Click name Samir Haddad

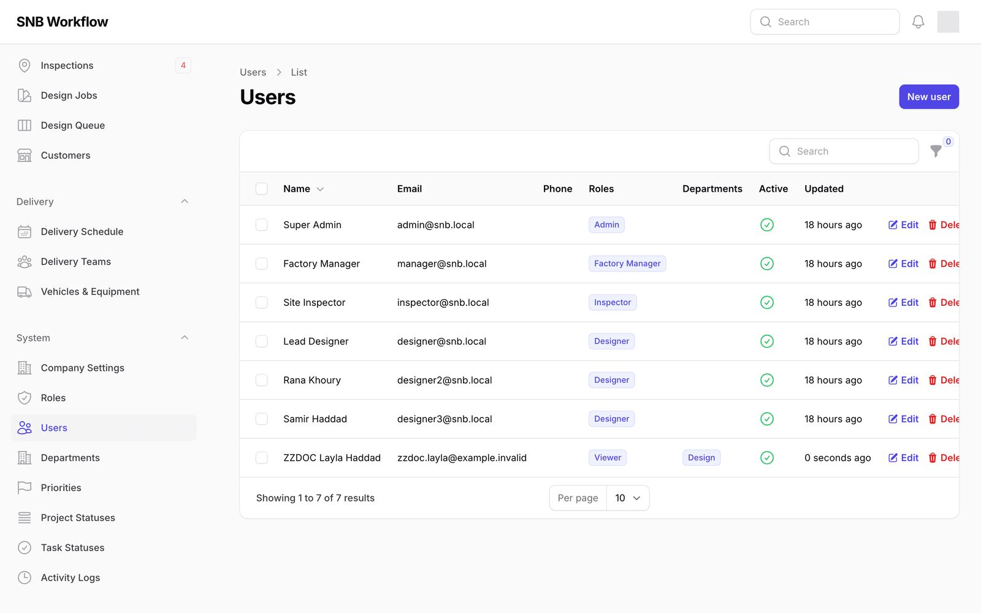(x=315, y=419)
